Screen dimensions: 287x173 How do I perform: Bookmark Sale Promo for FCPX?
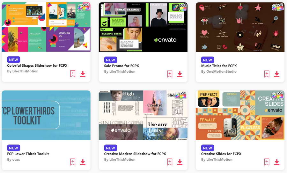pyautogui.click(x=170, y=74)
